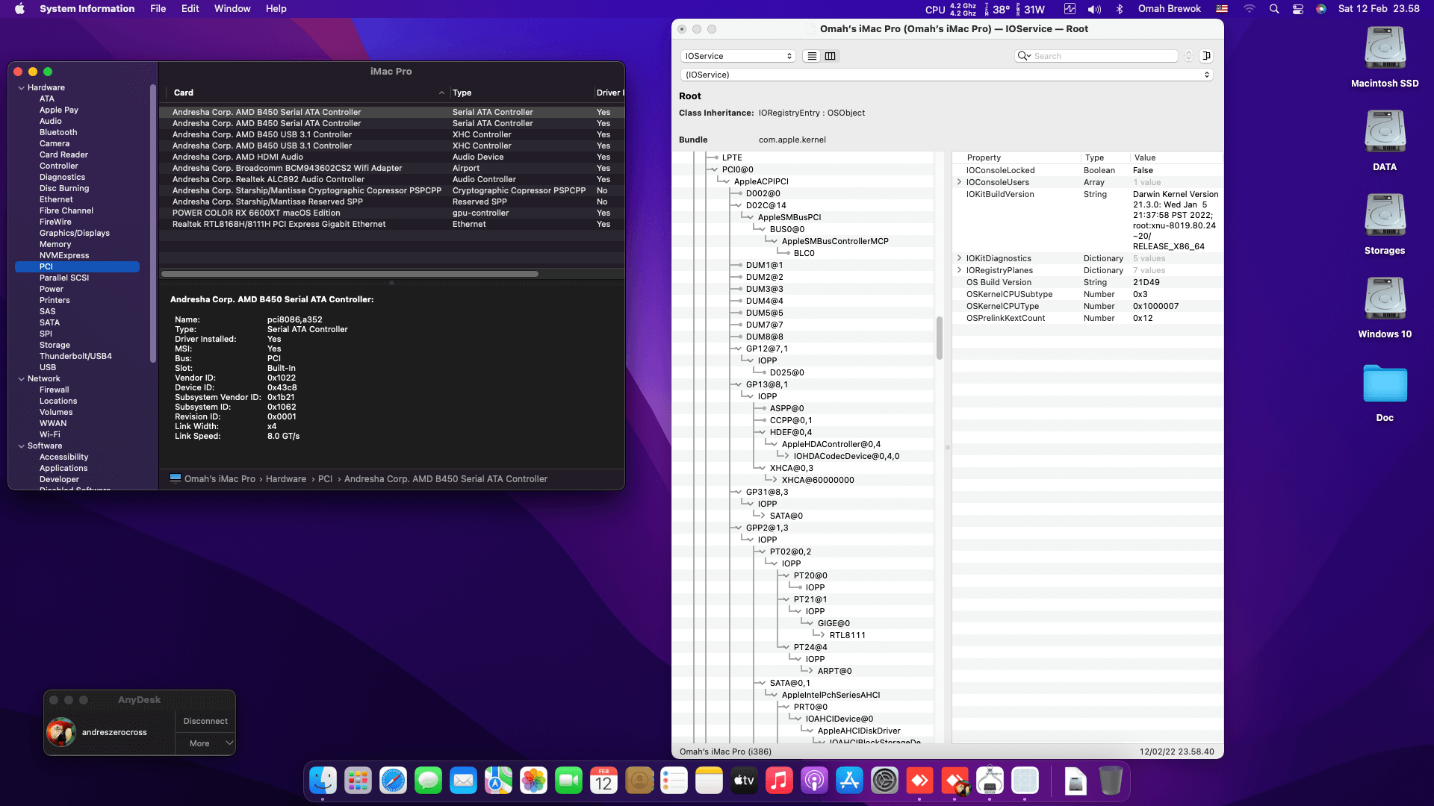The width and height of the screenshot is (1434, 806).
Task: Select Windows 10 drive on desktop
Action: [1385, 307]
